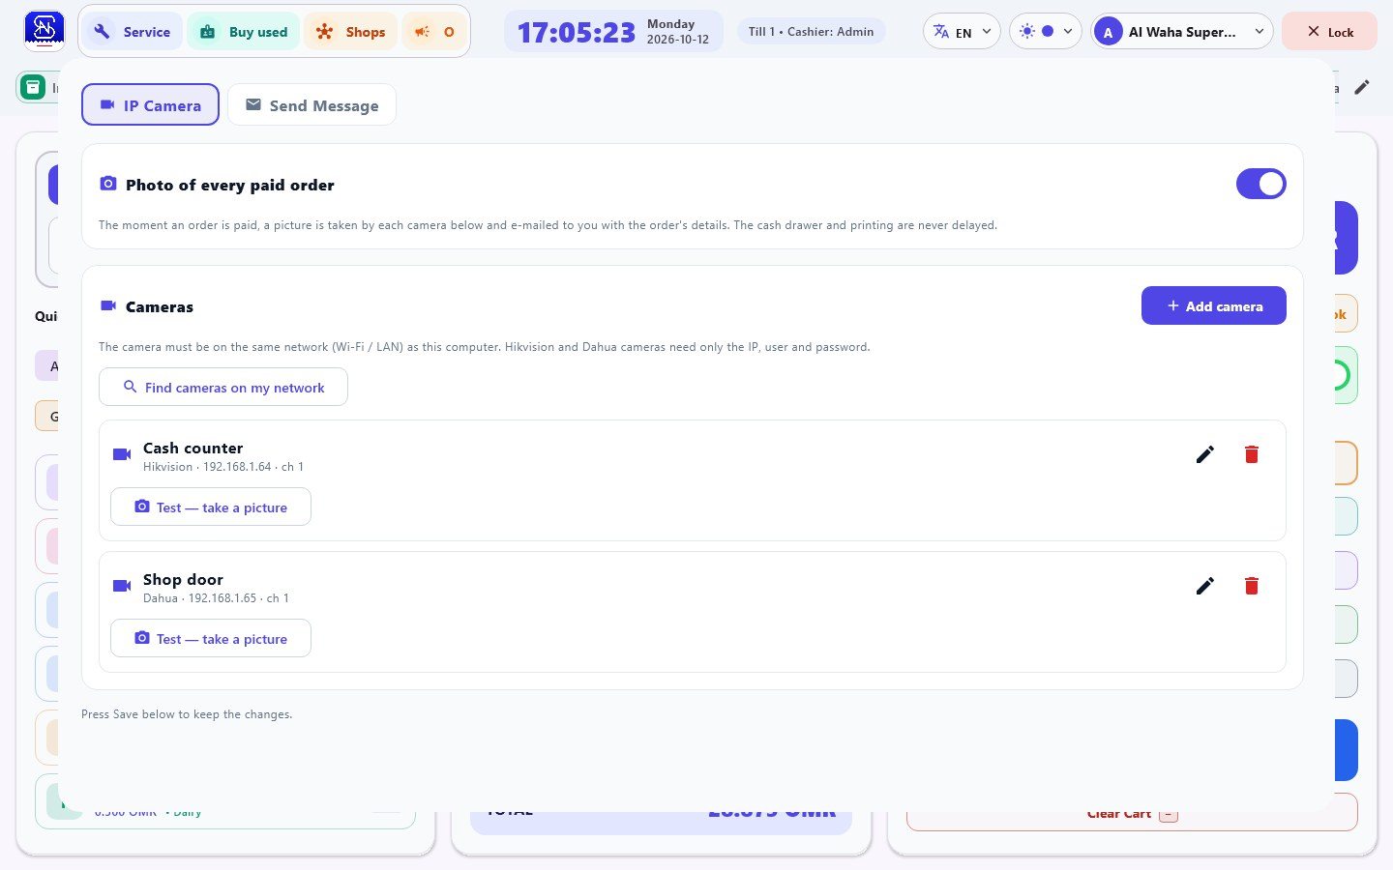Click Hikvision 192.168.1.64 ch 1 details

click(x=223, y=467)
